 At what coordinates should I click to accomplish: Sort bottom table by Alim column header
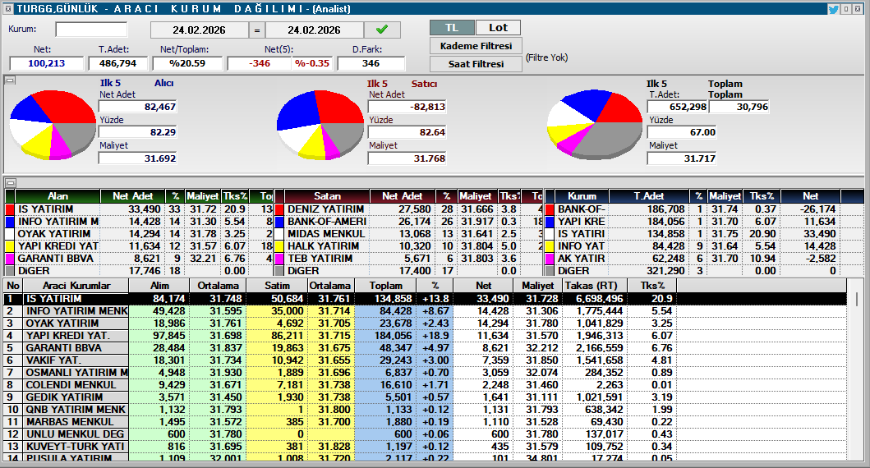coord(160,286)
